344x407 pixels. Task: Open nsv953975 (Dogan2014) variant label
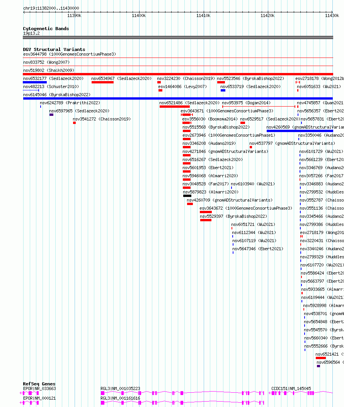246,103
